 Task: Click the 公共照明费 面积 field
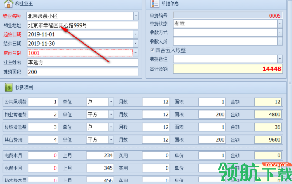coord(212,102)
